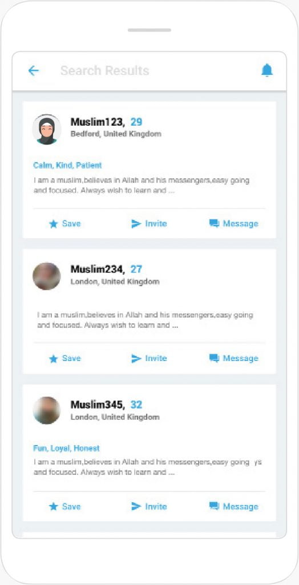Click the star icon on Muslim234's card
The width and height of the screenshot is (299, 585).
coord(54,359)
